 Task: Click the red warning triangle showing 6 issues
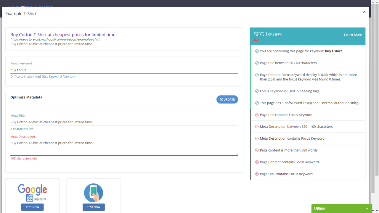[x=256, y=39]
